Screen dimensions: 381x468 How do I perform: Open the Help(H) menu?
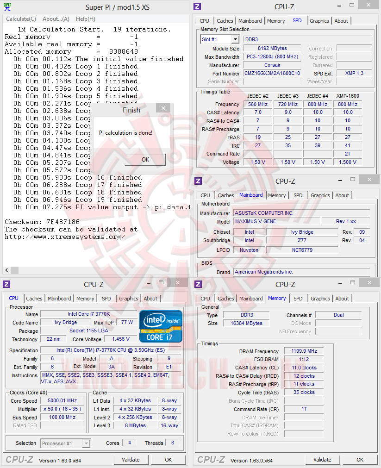click(x=85, y=19)
